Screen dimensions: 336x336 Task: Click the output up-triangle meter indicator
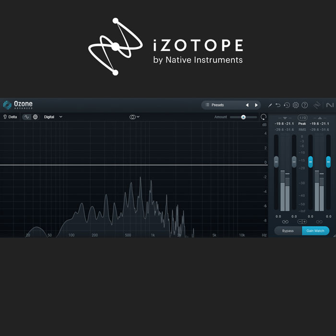[x=320, y=118]
